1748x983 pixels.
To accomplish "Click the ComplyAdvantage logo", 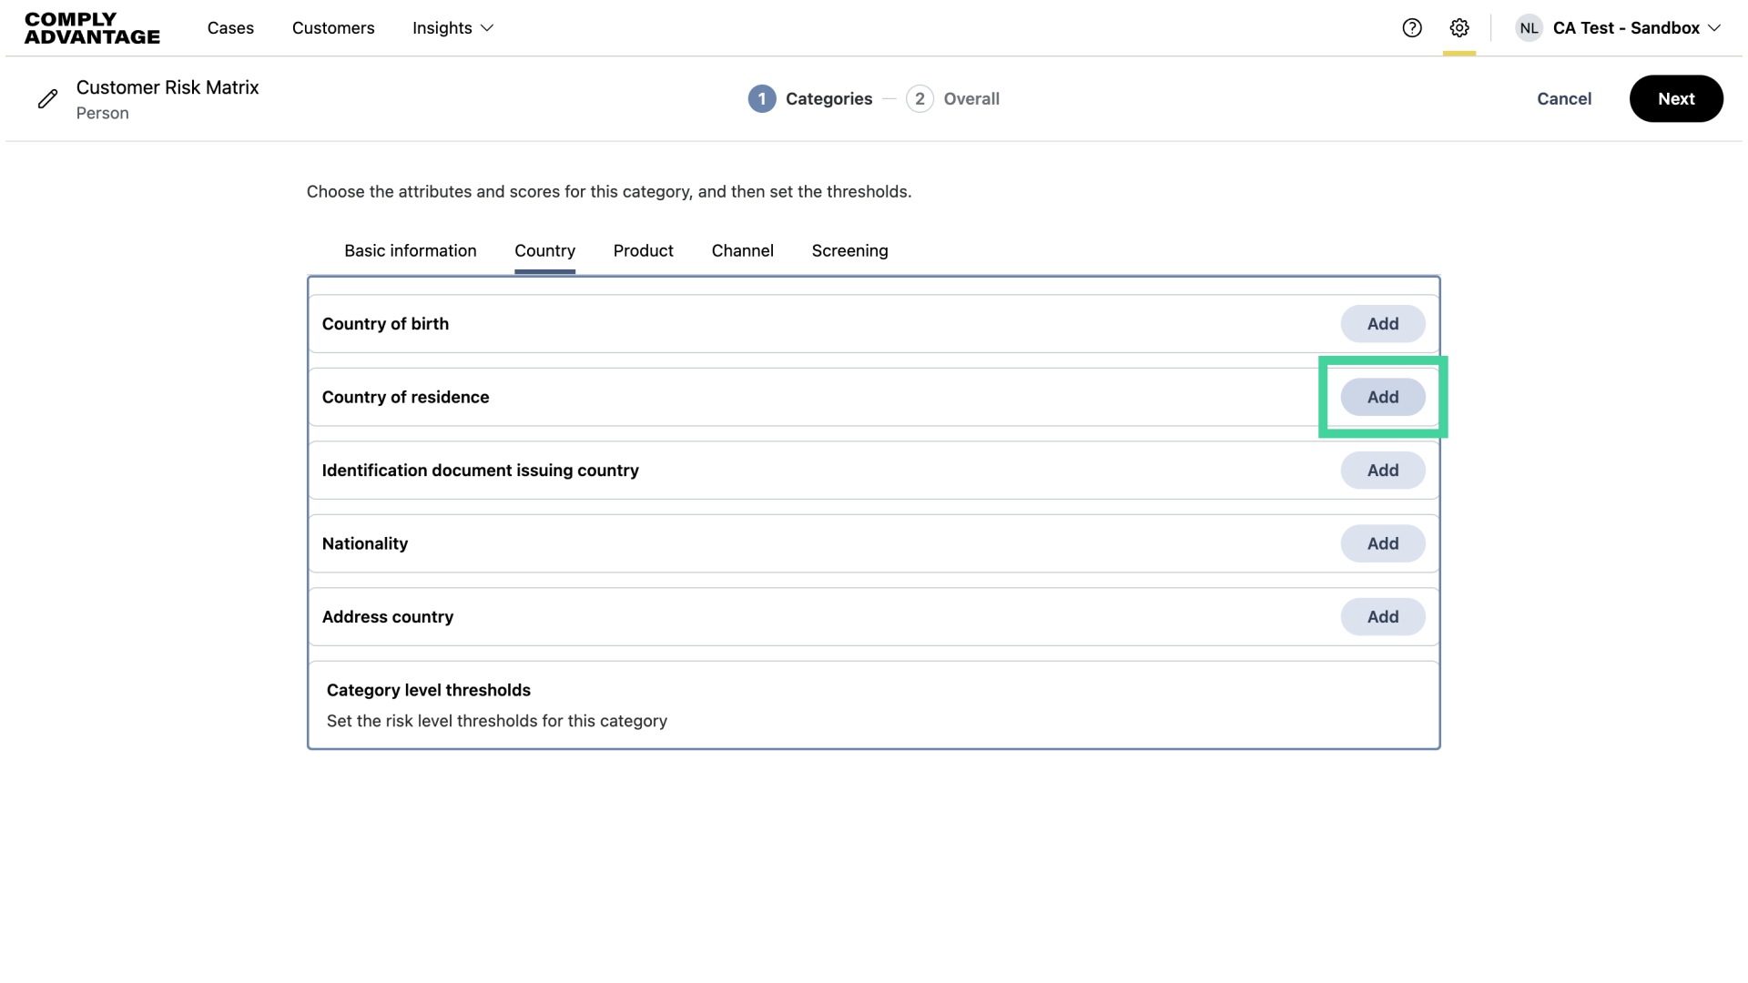I will (92, 28).
